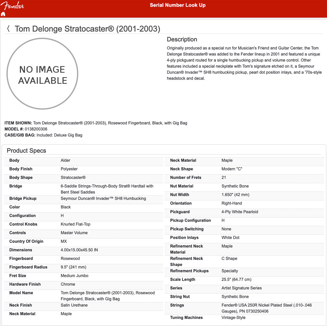
Task: Select the "Satin Urethane" neck finish value
Action: [x=74, y=305]
